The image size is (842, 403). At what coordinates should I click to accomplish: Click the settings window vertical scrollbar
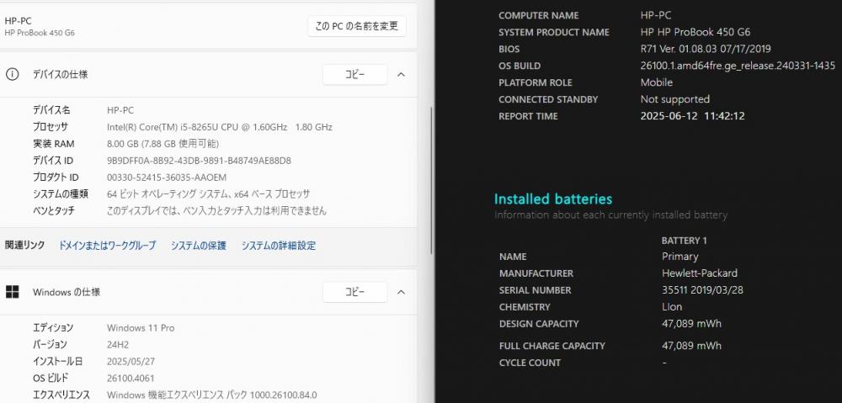[x=432, y=180]
